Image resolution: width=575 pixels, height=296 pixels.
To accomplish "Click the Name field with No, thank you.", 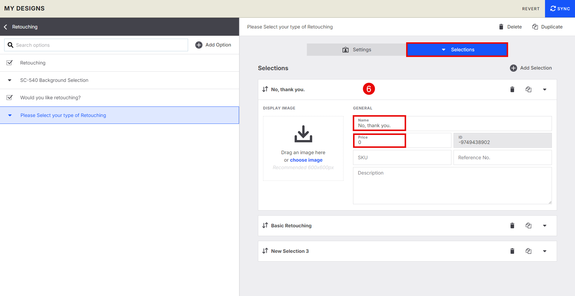I will coord(452,123).
